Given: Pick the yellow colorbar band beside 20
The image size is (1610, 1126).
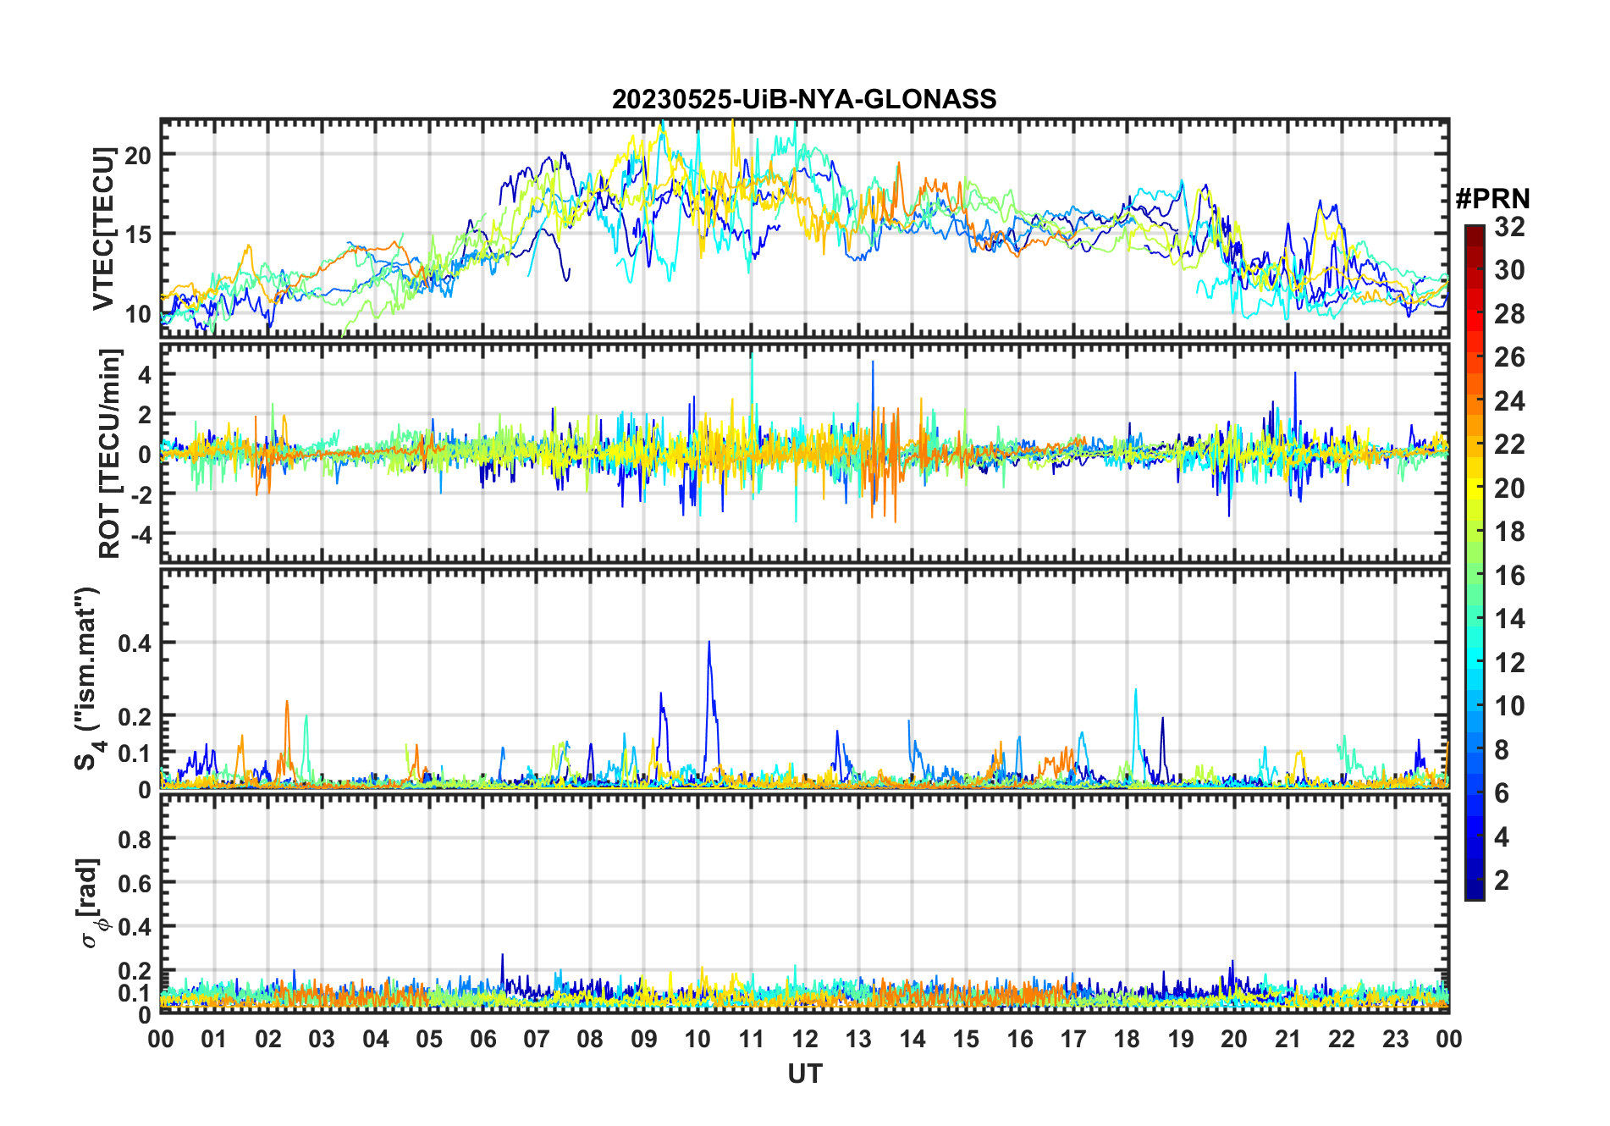Looking at the screenshot, I should [1474, 488].
